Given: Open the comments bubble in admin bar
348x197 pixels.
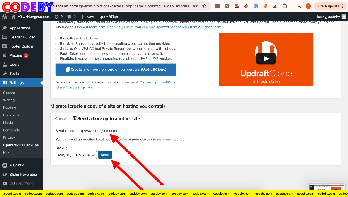Looking at the screenshot, I should tap(72, 17).
